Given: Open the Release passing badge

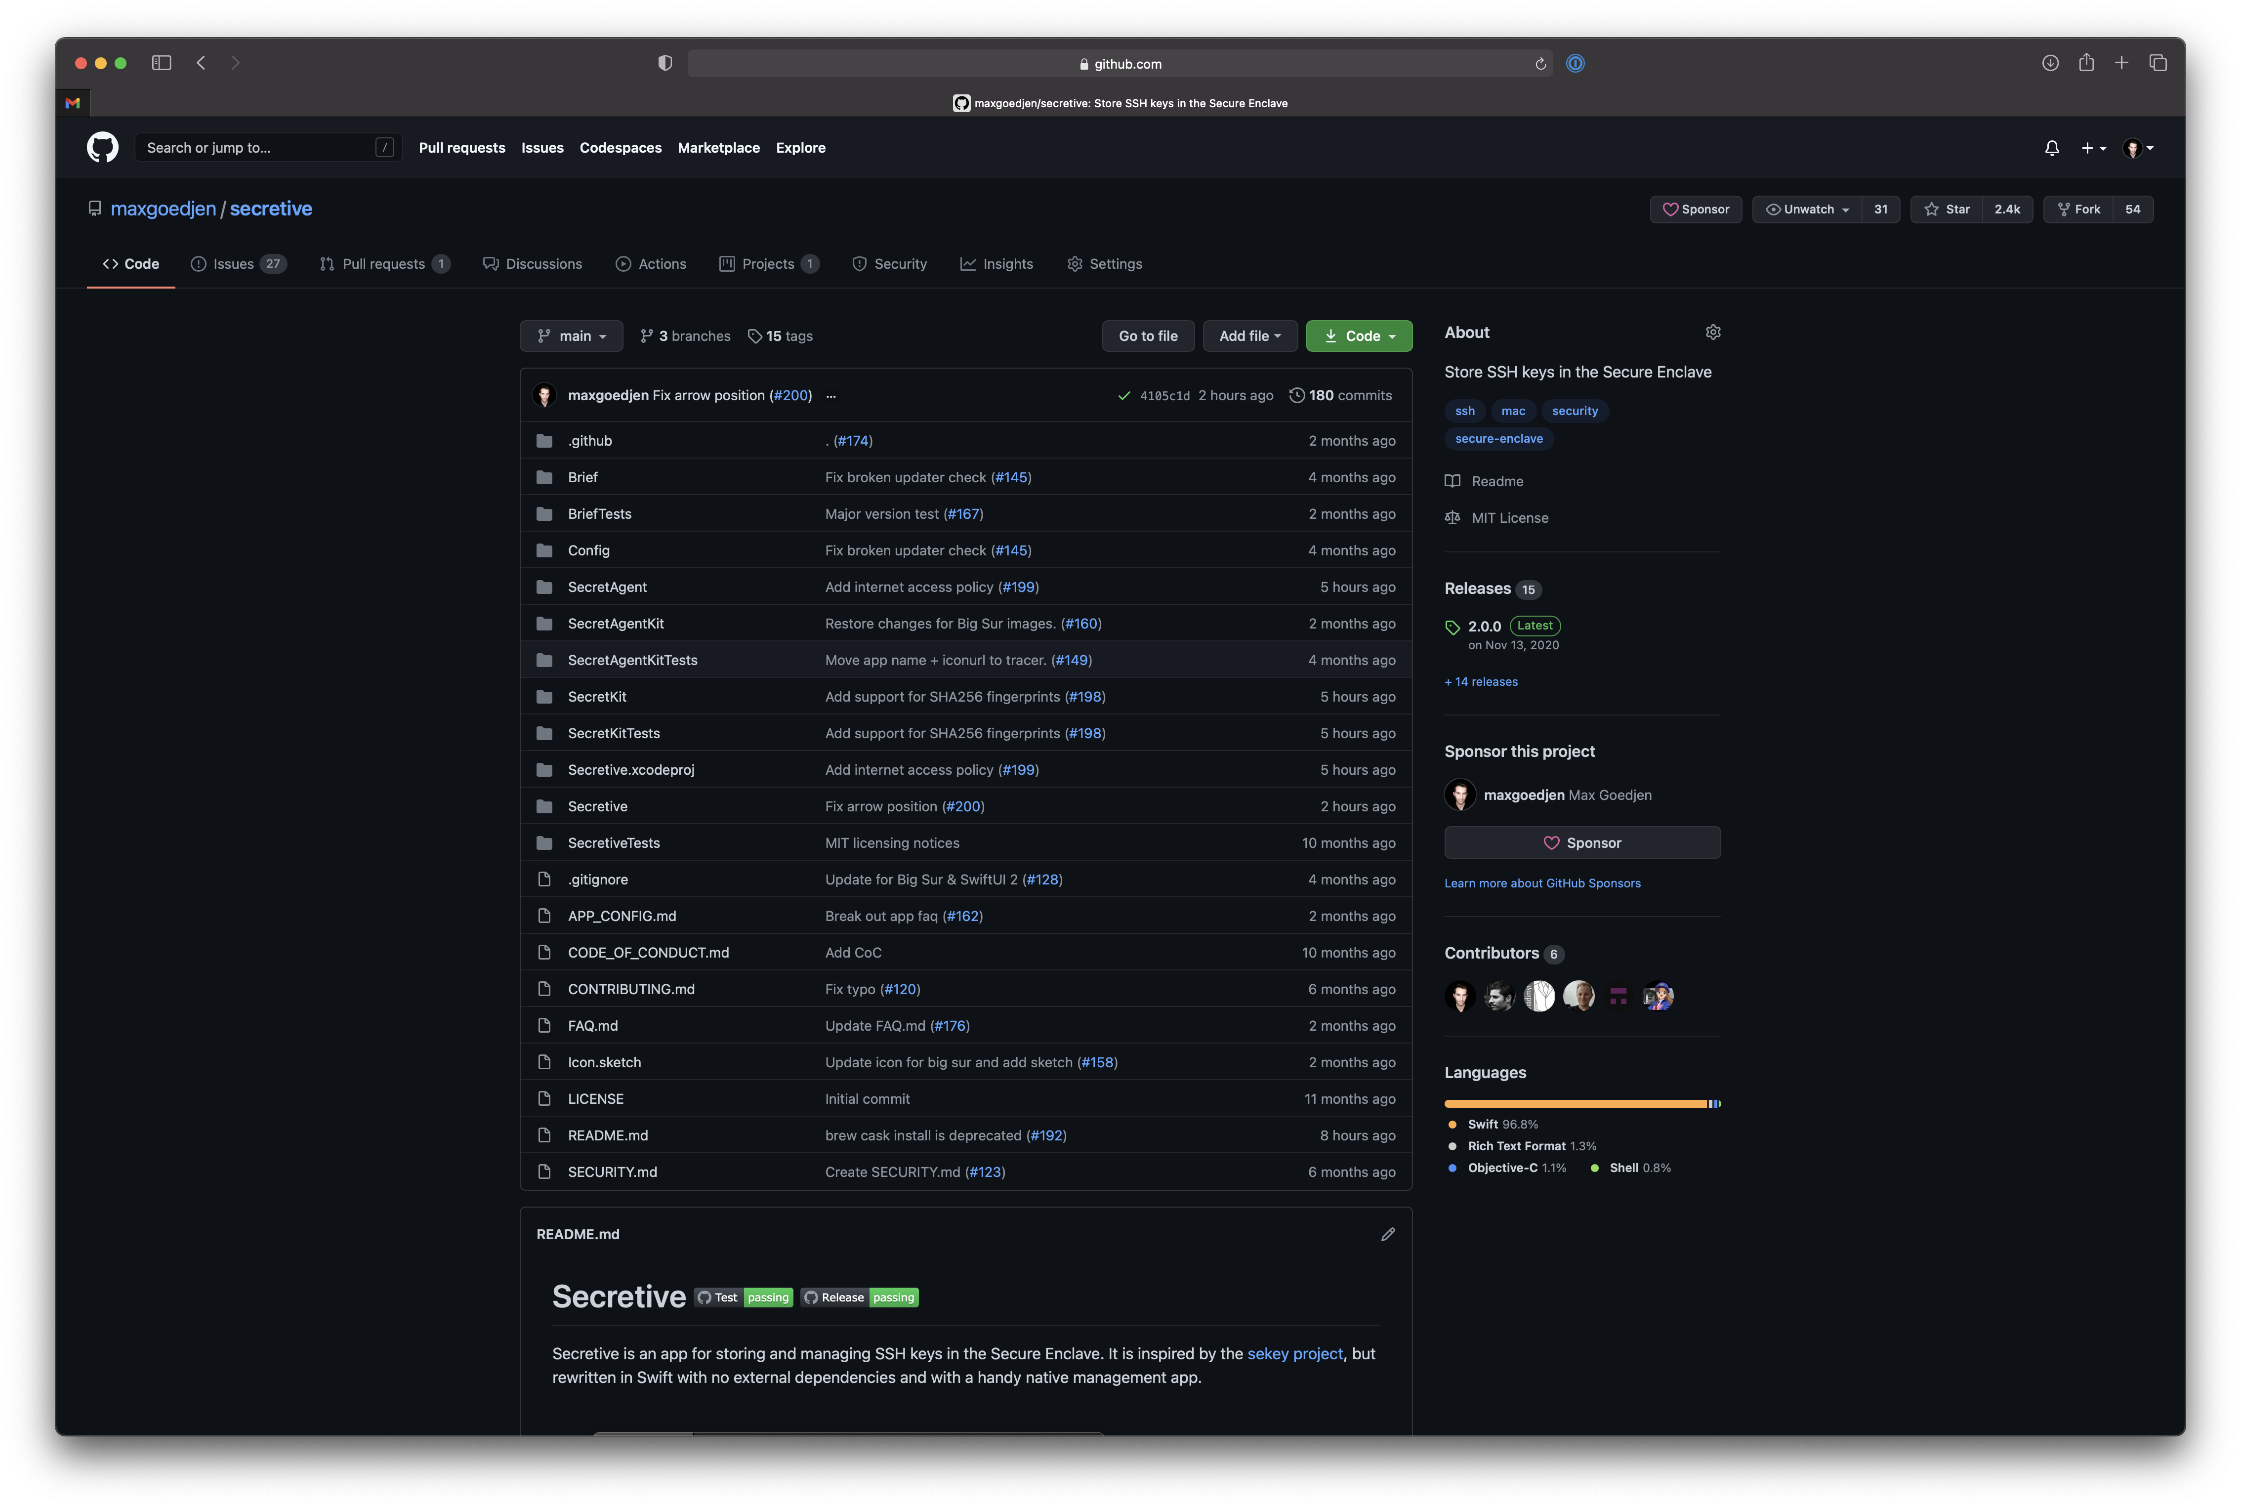Looking at the screenshot, I should 859,1298.
